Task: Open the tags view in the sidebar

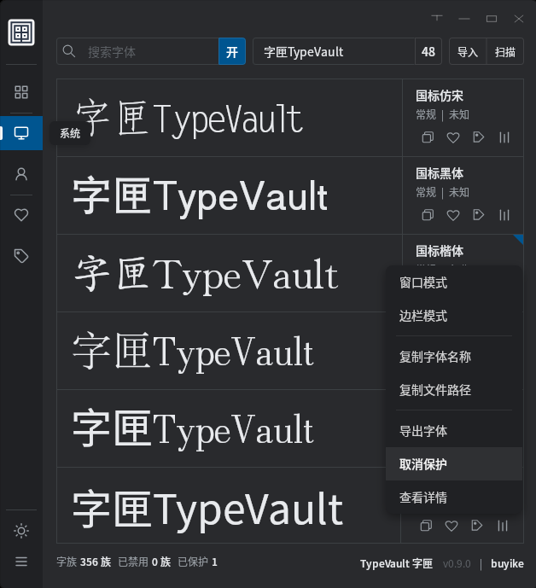Action: (21, 256)
